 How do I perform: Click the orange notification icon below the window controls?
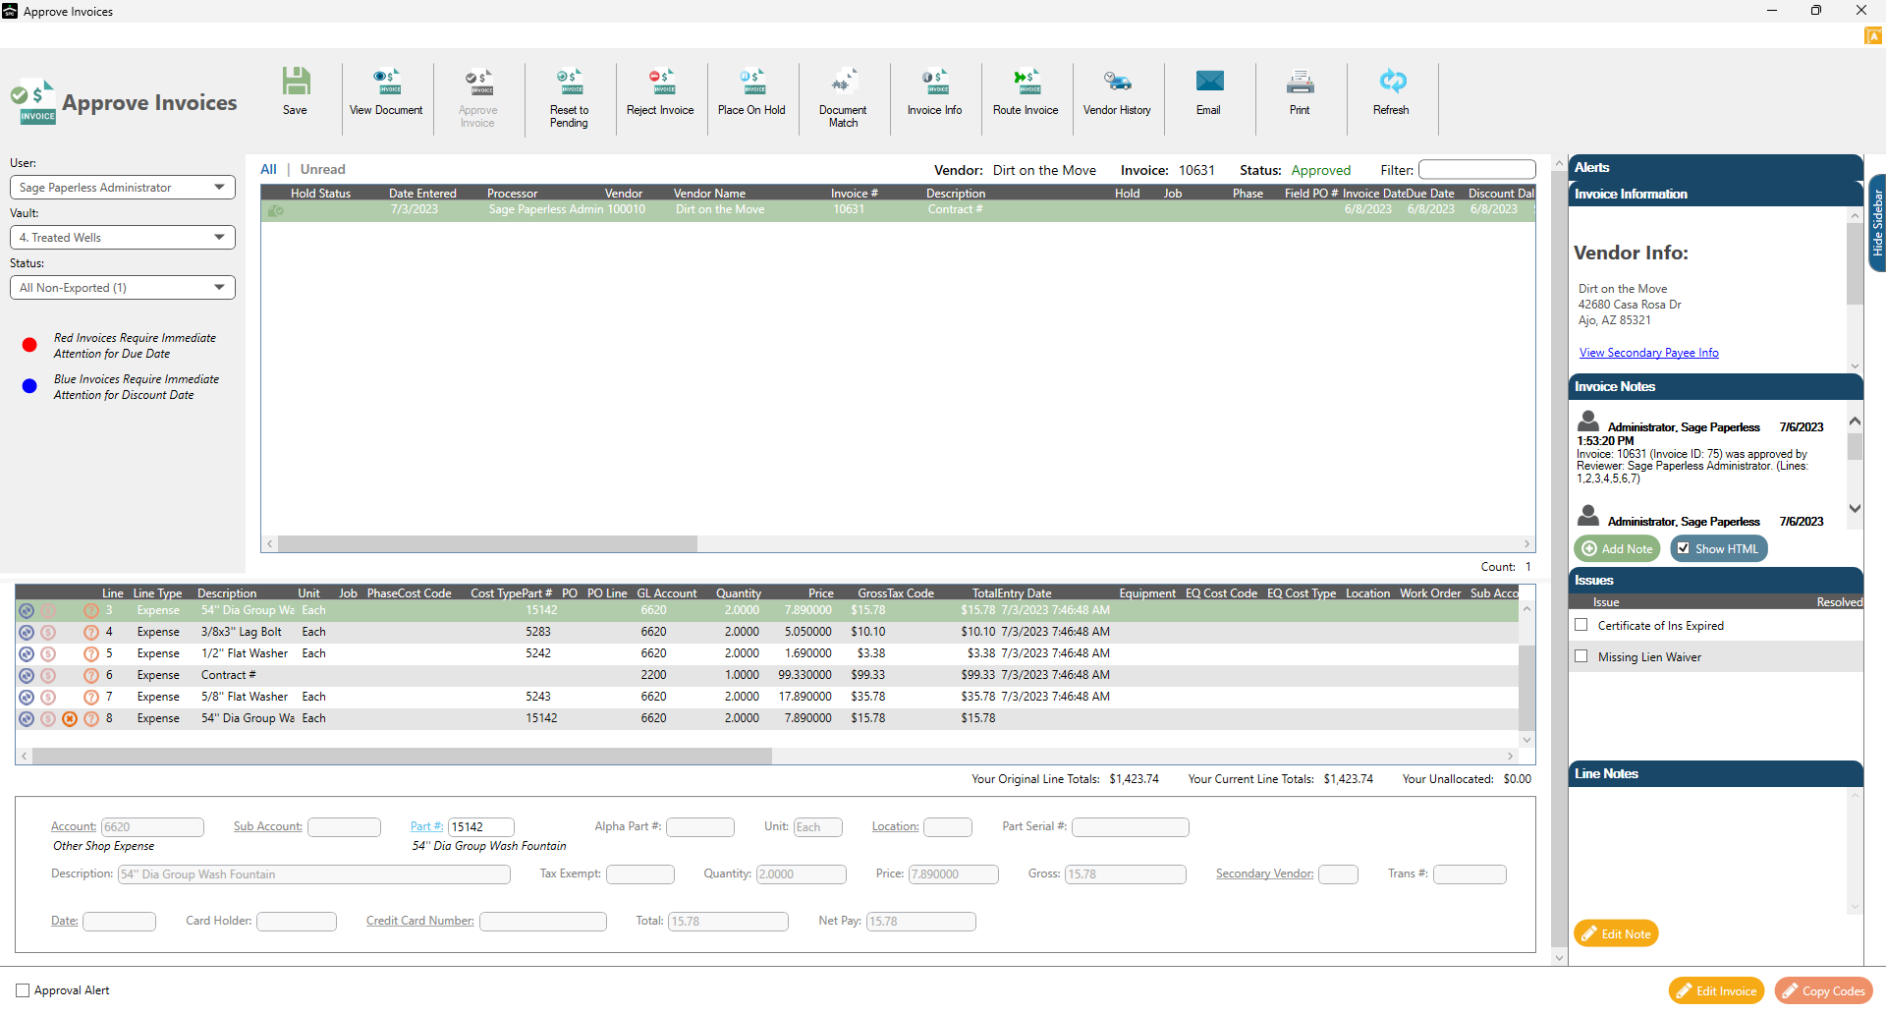1873,36
